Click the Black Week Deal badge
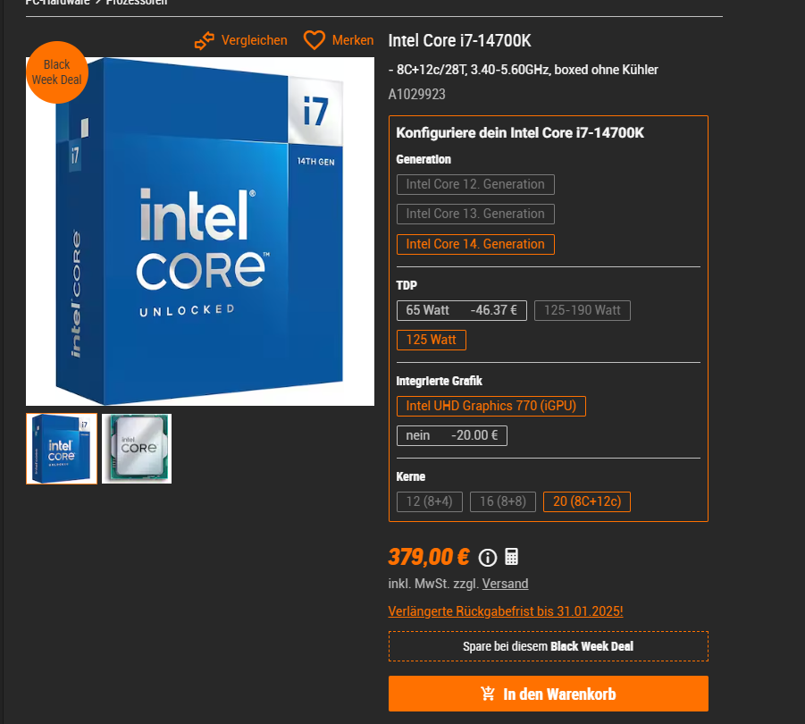The width and height of the screenshot is (805, 724). [57, 72]
